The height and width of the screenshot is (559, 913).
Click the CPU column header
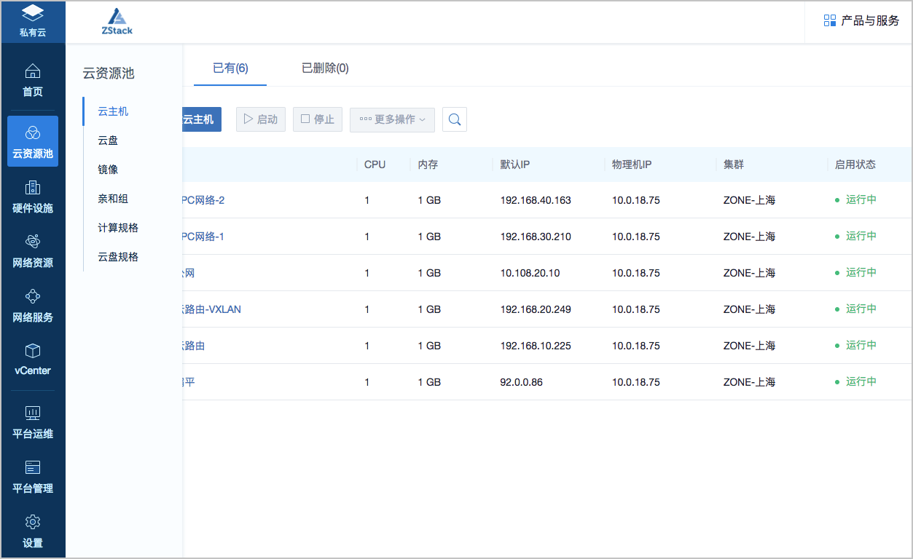tap(375, 164)
